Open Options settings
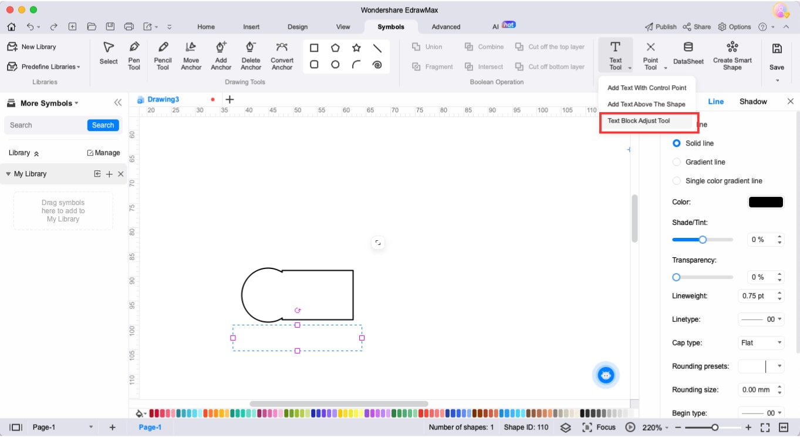This screenshot has width=800, height=437. click(734, 27)
